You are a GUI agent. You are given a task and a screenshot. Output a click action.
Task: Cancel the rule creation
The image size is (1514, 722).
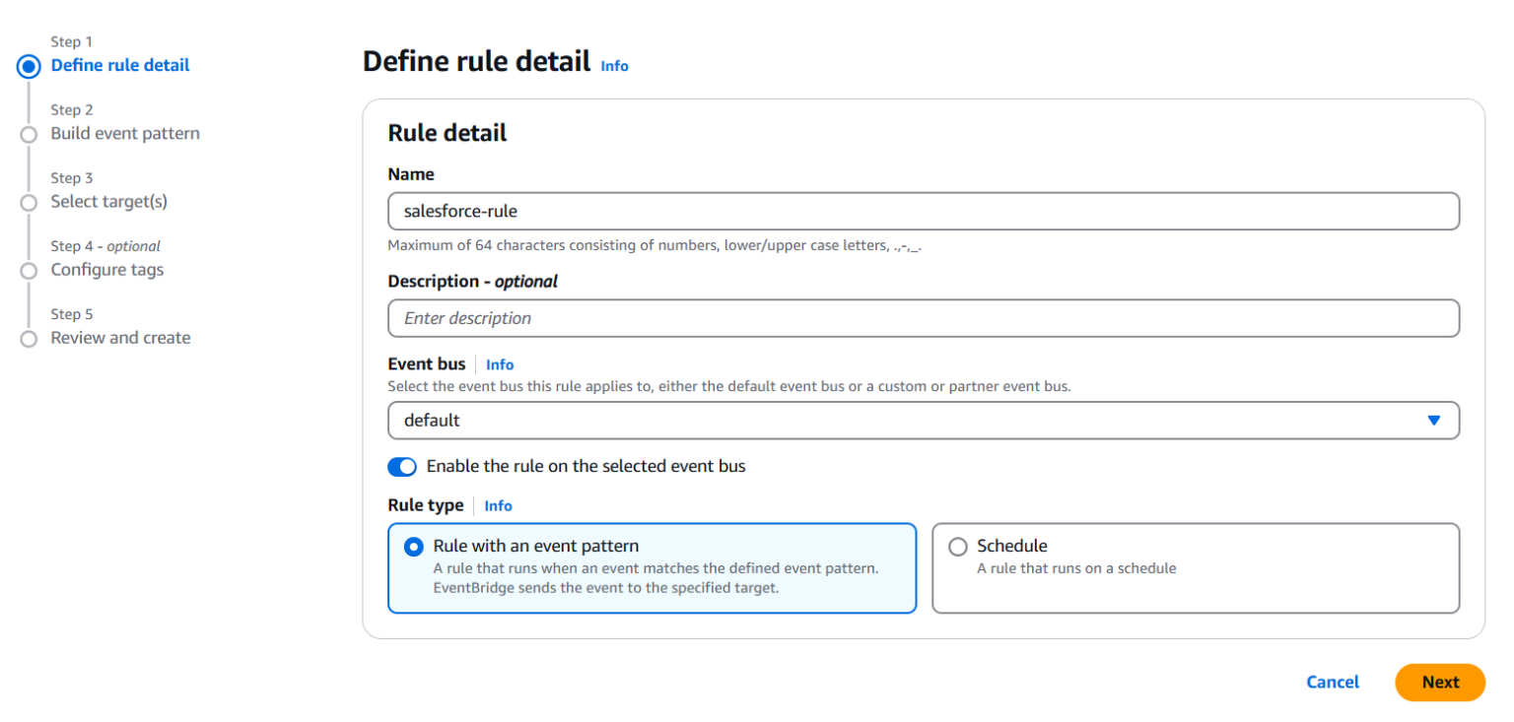tap(1332, 683)
